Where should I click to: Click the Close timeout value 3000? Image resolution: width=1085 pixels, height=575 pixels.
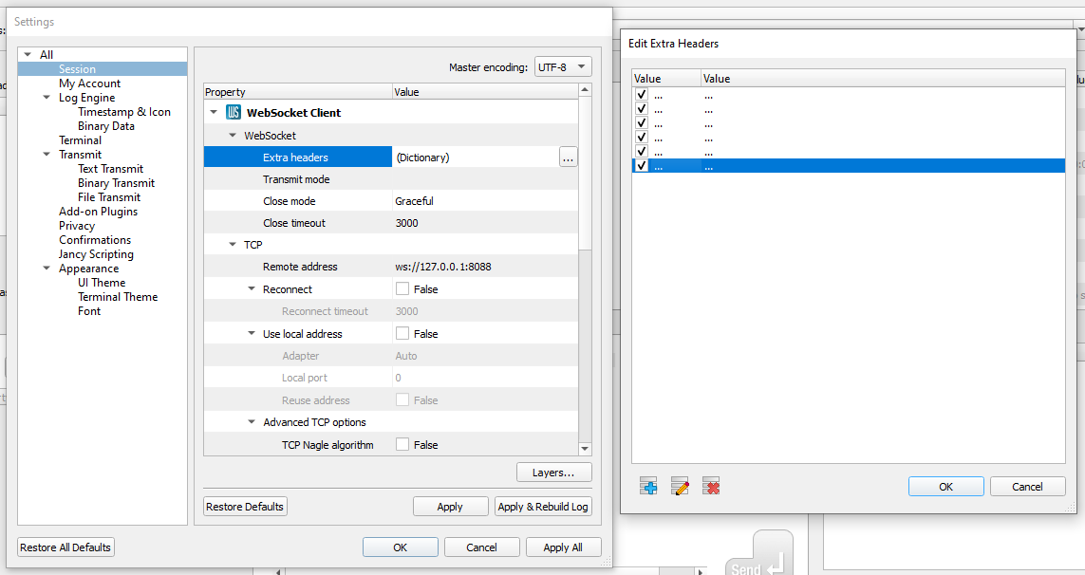(407, 223)
